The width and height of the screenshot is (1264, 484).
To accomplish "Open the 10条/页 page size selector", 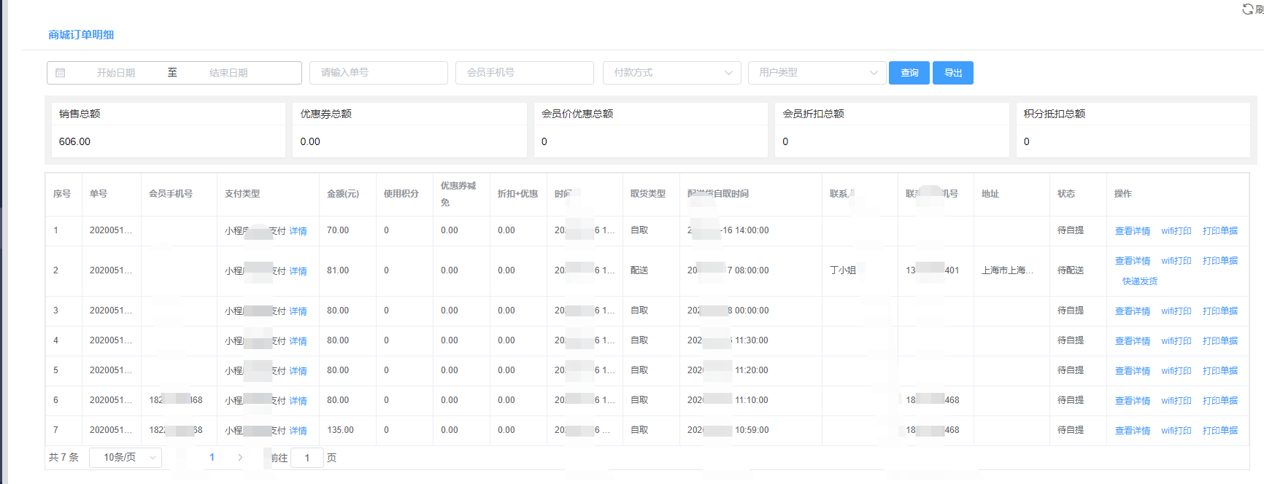I will tap(126, 458).
